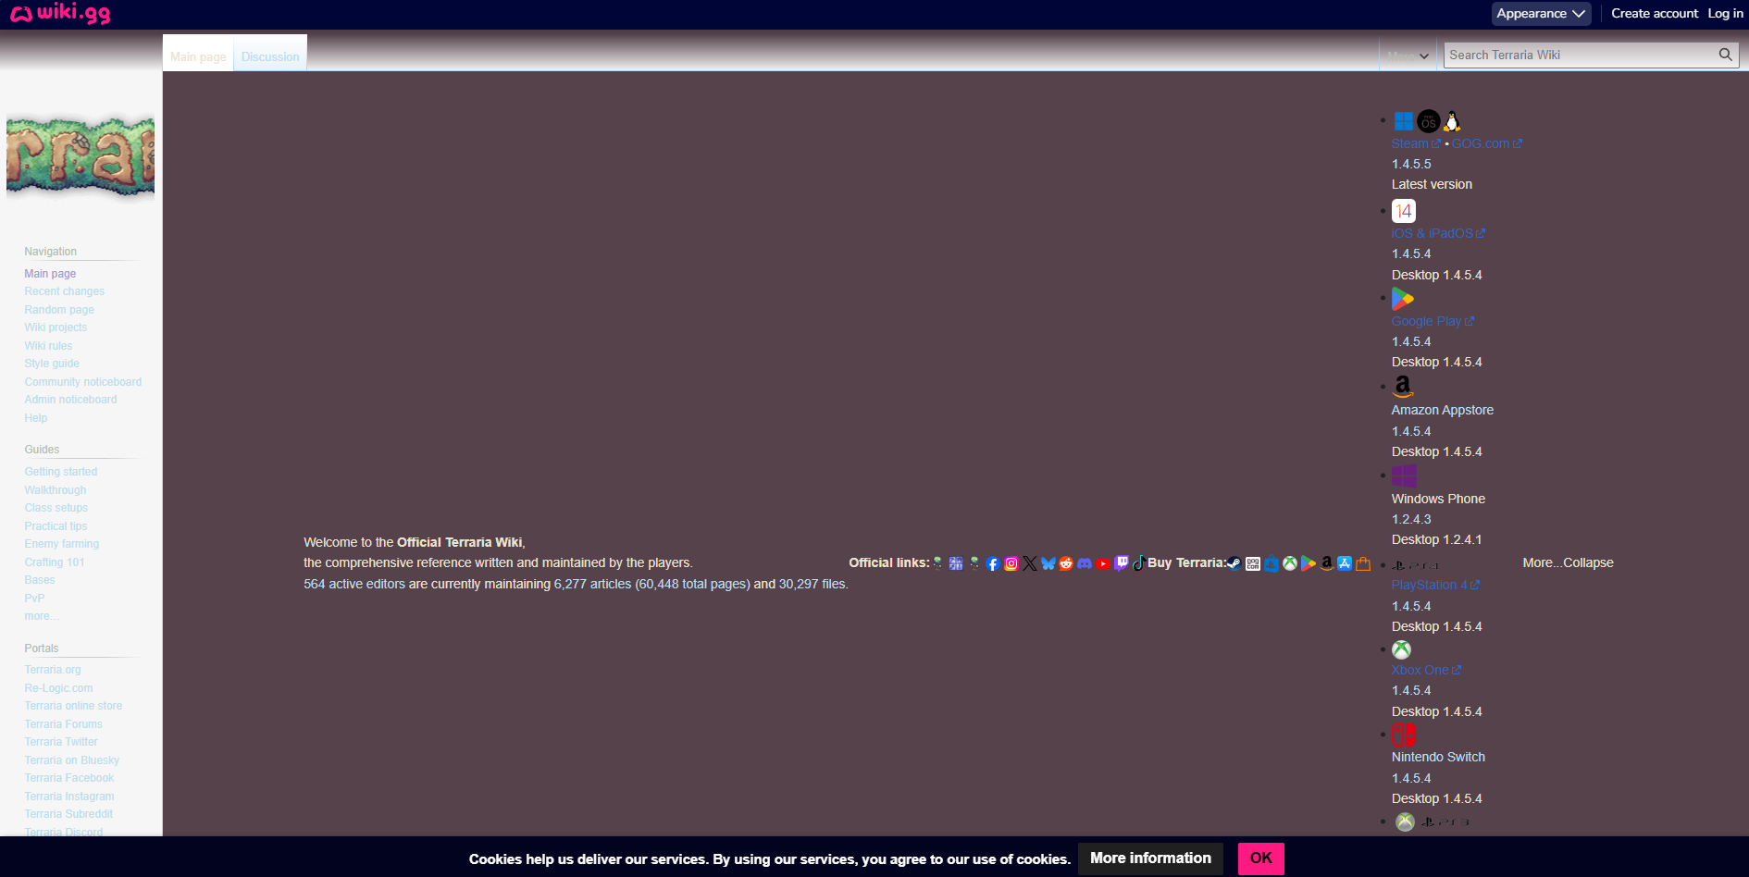
Task: Click the purple Windows Phone logo
Action: pyautogui.click(x=1404, y=476)
